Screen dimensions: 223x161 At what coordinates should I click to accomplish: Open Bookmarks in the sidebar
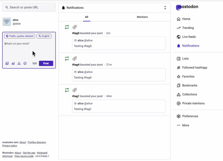[187, 86]
